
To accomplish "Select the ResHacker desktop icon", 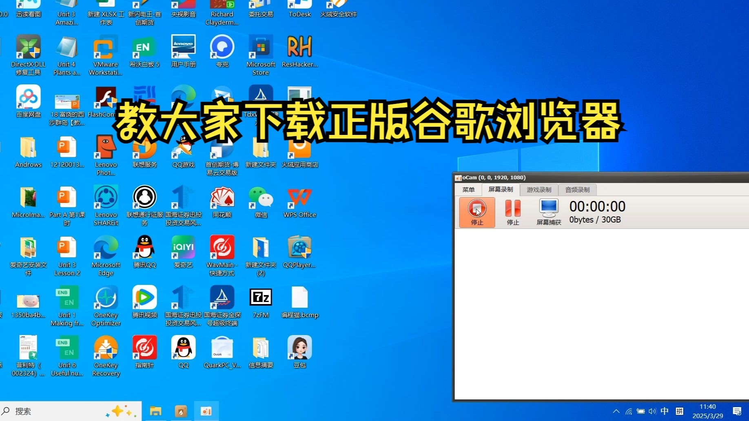I will click(299, 52).
